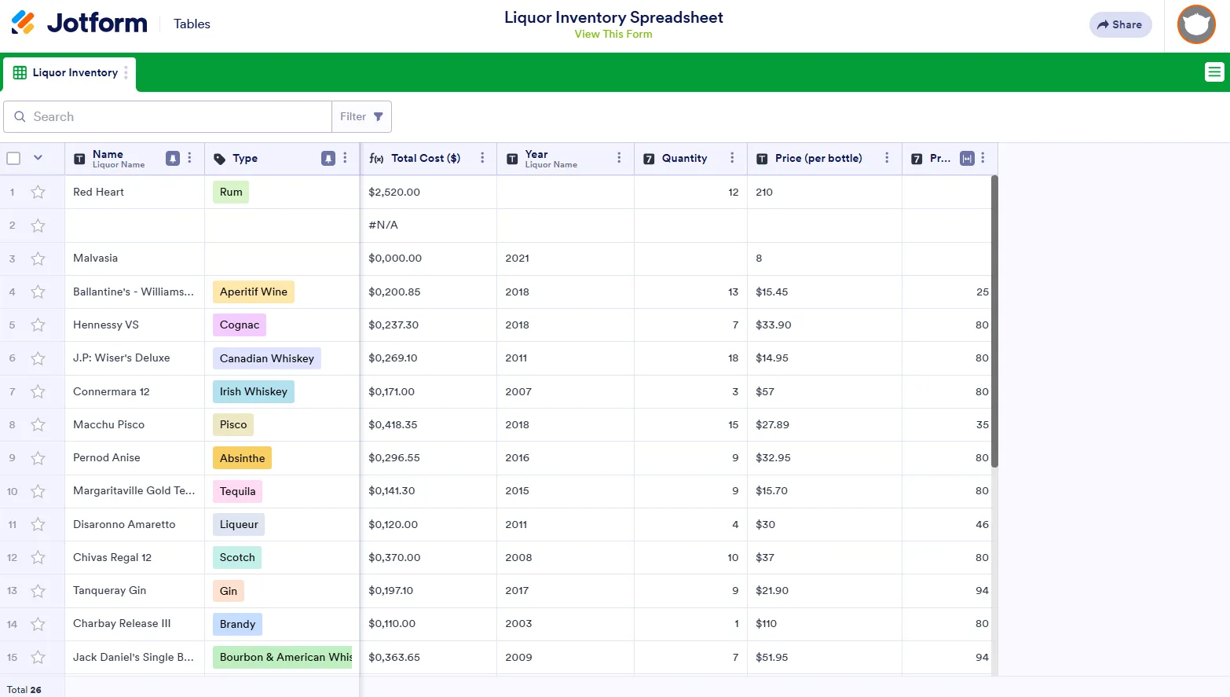1230x697 pixels.
Task: Star the Red Heart row
Action: point(38,192)
